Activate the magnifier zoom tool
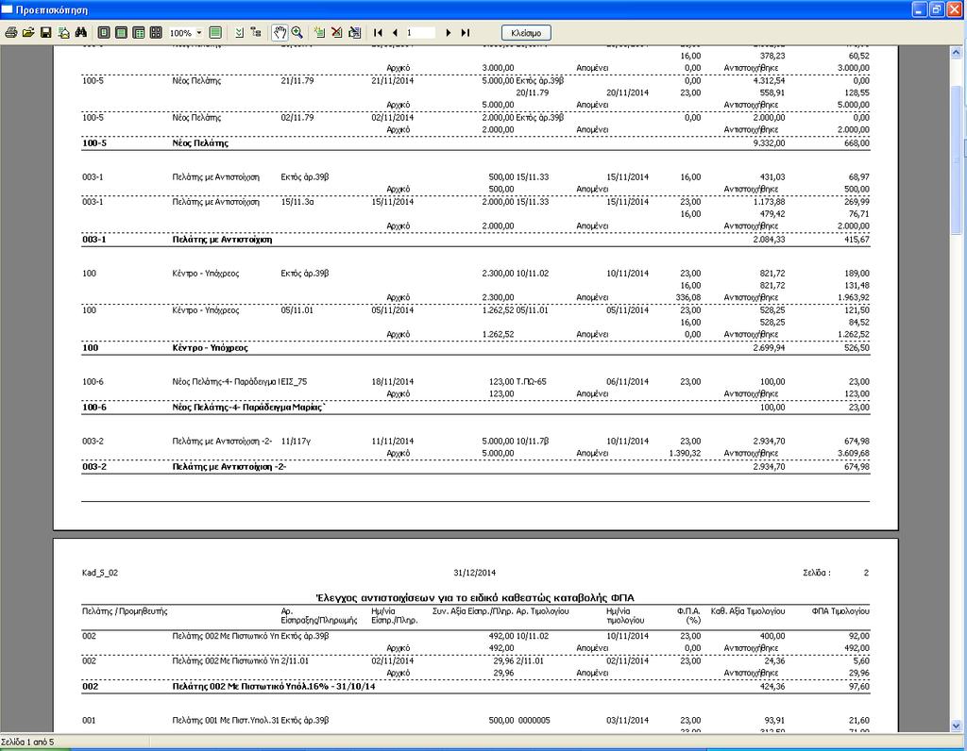Image resolution: width=967 pixels, height=751 pixels. (297, 33)
